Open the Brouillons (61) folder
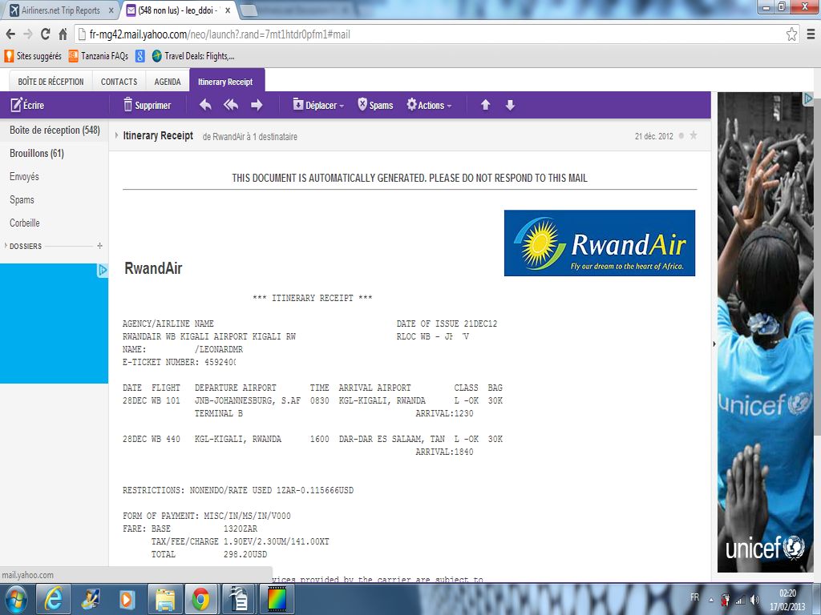Image resolution: width=821 pixels, height=615 pixels. click(x=37, y=153)
